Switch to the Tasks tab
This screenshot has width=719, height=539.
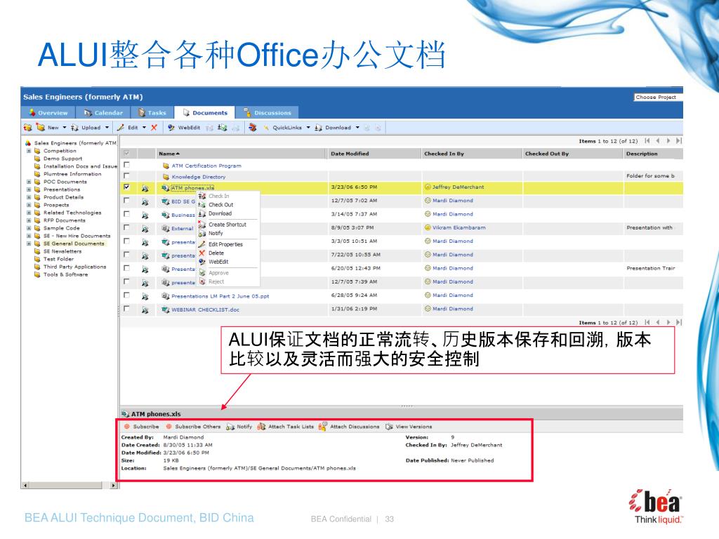click(152, 113)
